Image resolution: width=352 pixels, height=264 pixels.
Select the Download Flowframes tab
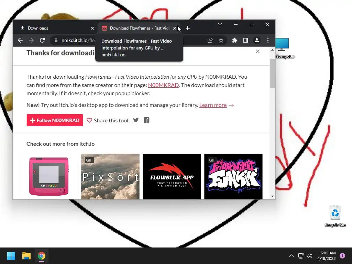[140, 28]
